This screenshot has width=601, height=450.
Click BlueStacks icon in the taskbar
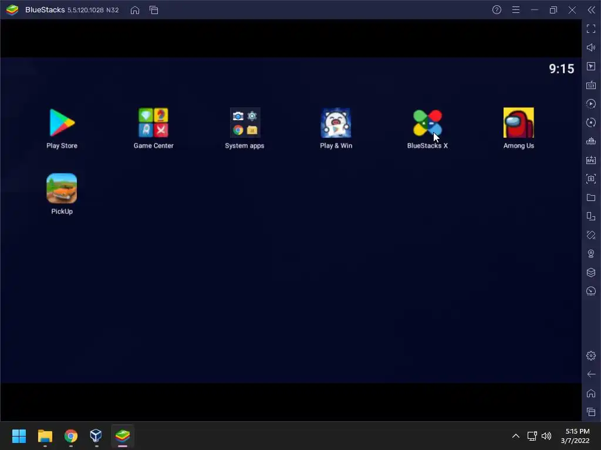[123, 436]
